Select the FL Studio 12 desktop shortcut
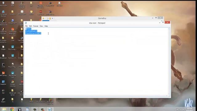This screenshot has width=197, height=111. click(x=41, y=100)
